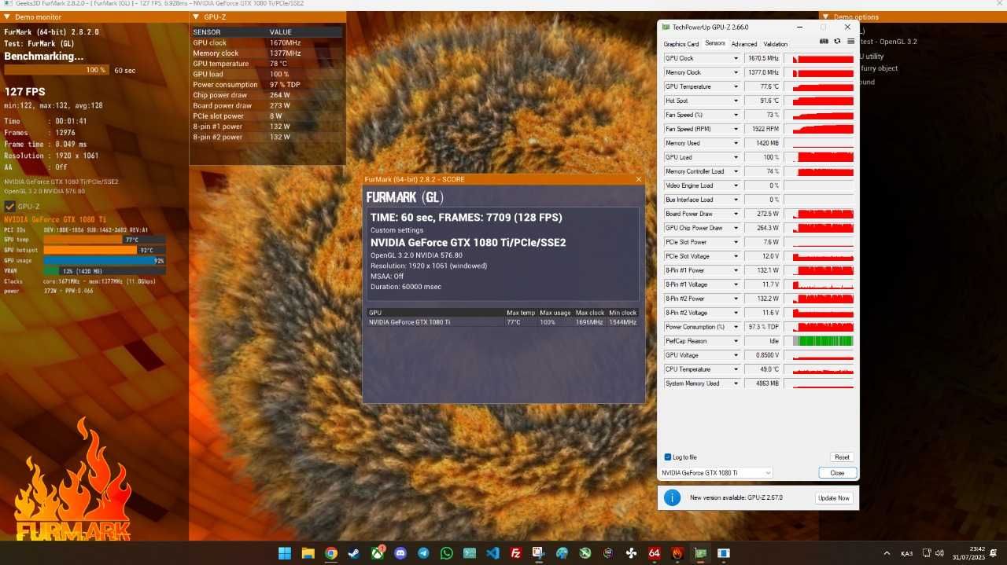Open Hot Spot sensor dropdown

[736, 101]
